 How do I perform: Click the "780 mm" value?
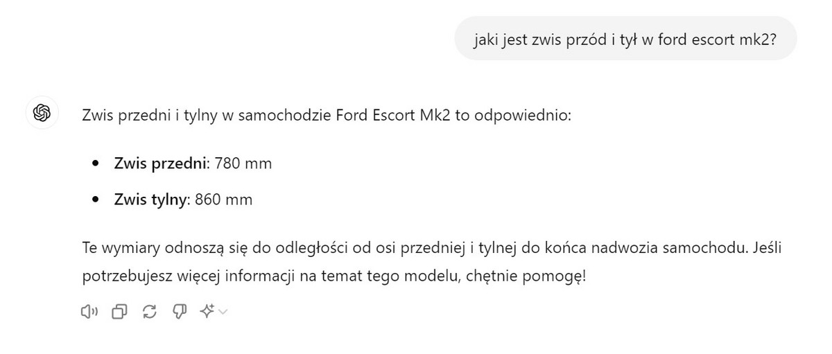(243, 164)
